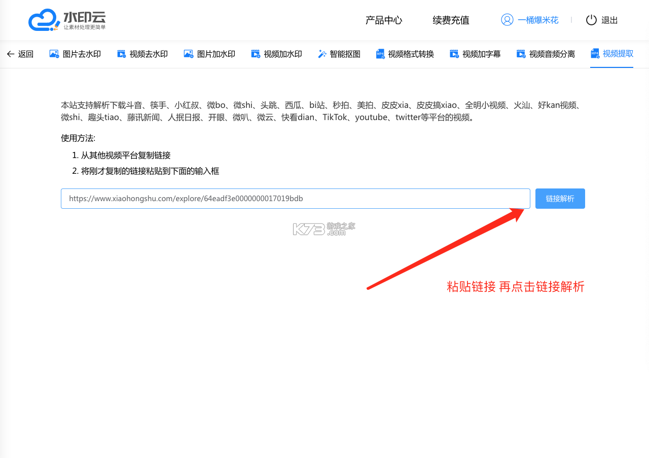Click the 视频格式转换 MP4 file icon
Viewport: 649px width, 458px height.
380,54
